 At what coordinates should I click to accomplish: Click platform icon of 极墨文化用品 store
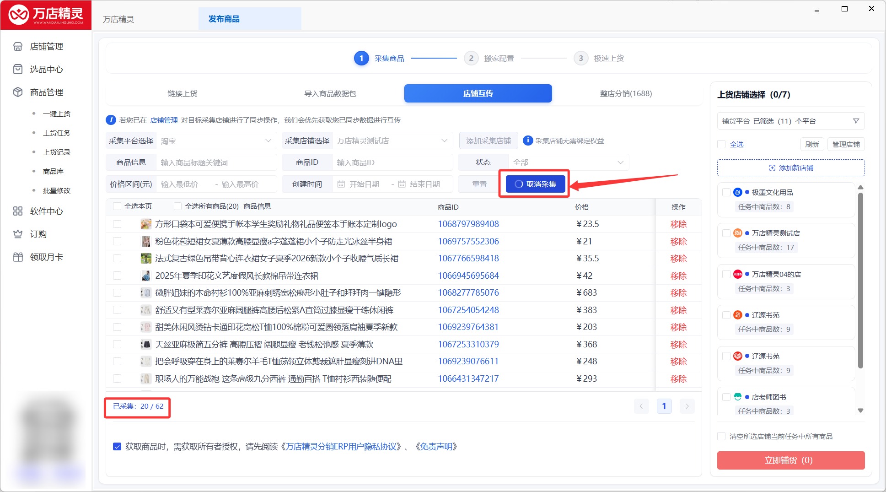click(x=737, y=192)
